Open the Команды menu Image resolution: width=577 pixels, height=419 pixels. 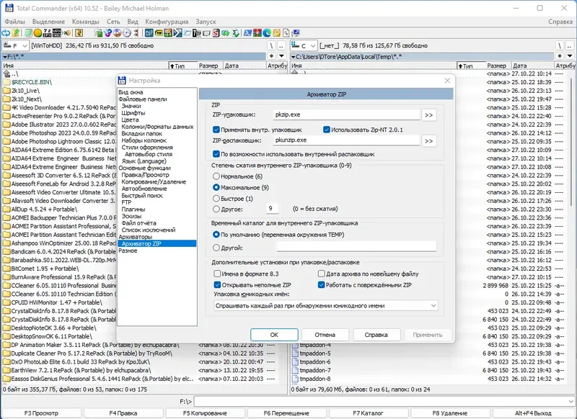[x=86, y=22]
